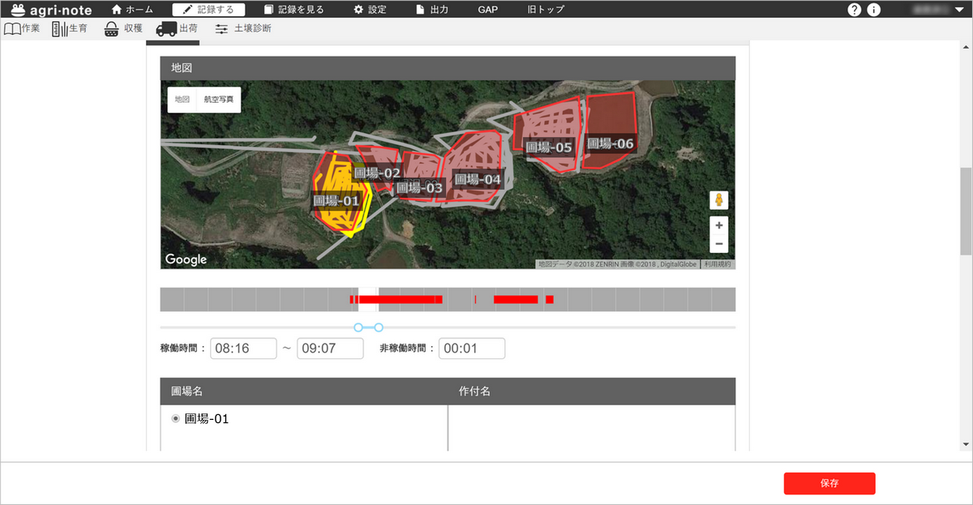The width and height of the screenshot is (973, 505).
Task: Click the question mark help icon
Action: [x=855, y=10]
